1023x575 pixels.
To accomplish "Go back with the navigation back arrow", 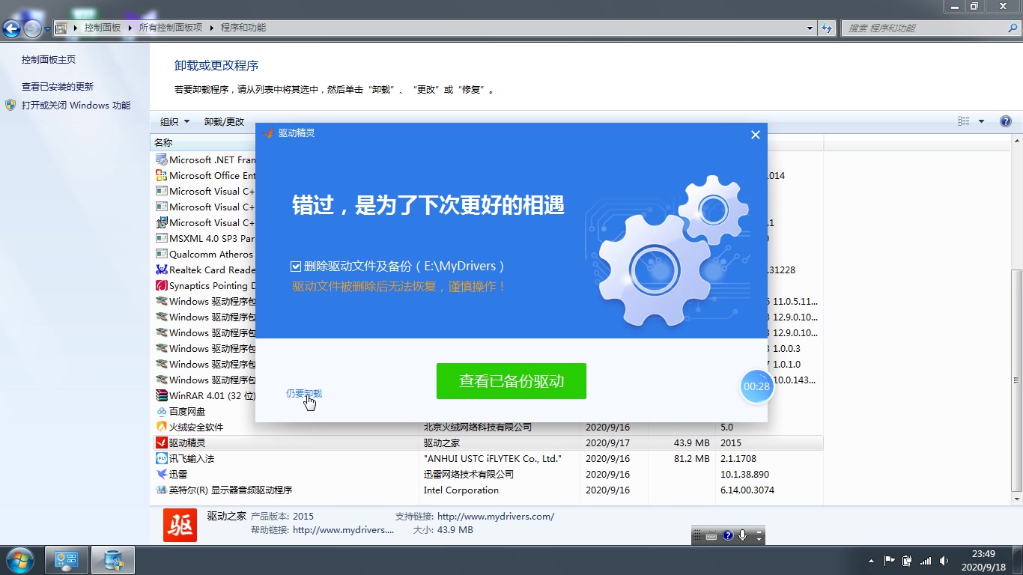I will coord(11,28).
